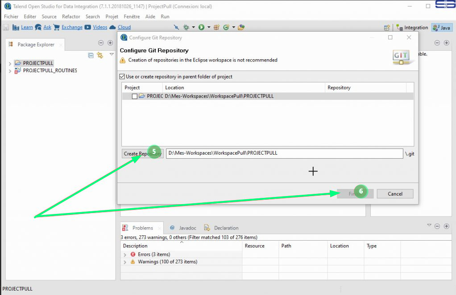
Task: Maximize the Package Explorer view
Action: 110,43
